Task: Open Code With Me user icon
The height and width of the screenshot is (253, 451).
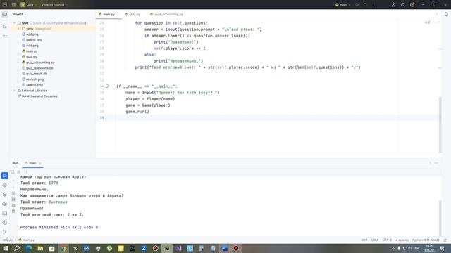Action: coord(393,5)
